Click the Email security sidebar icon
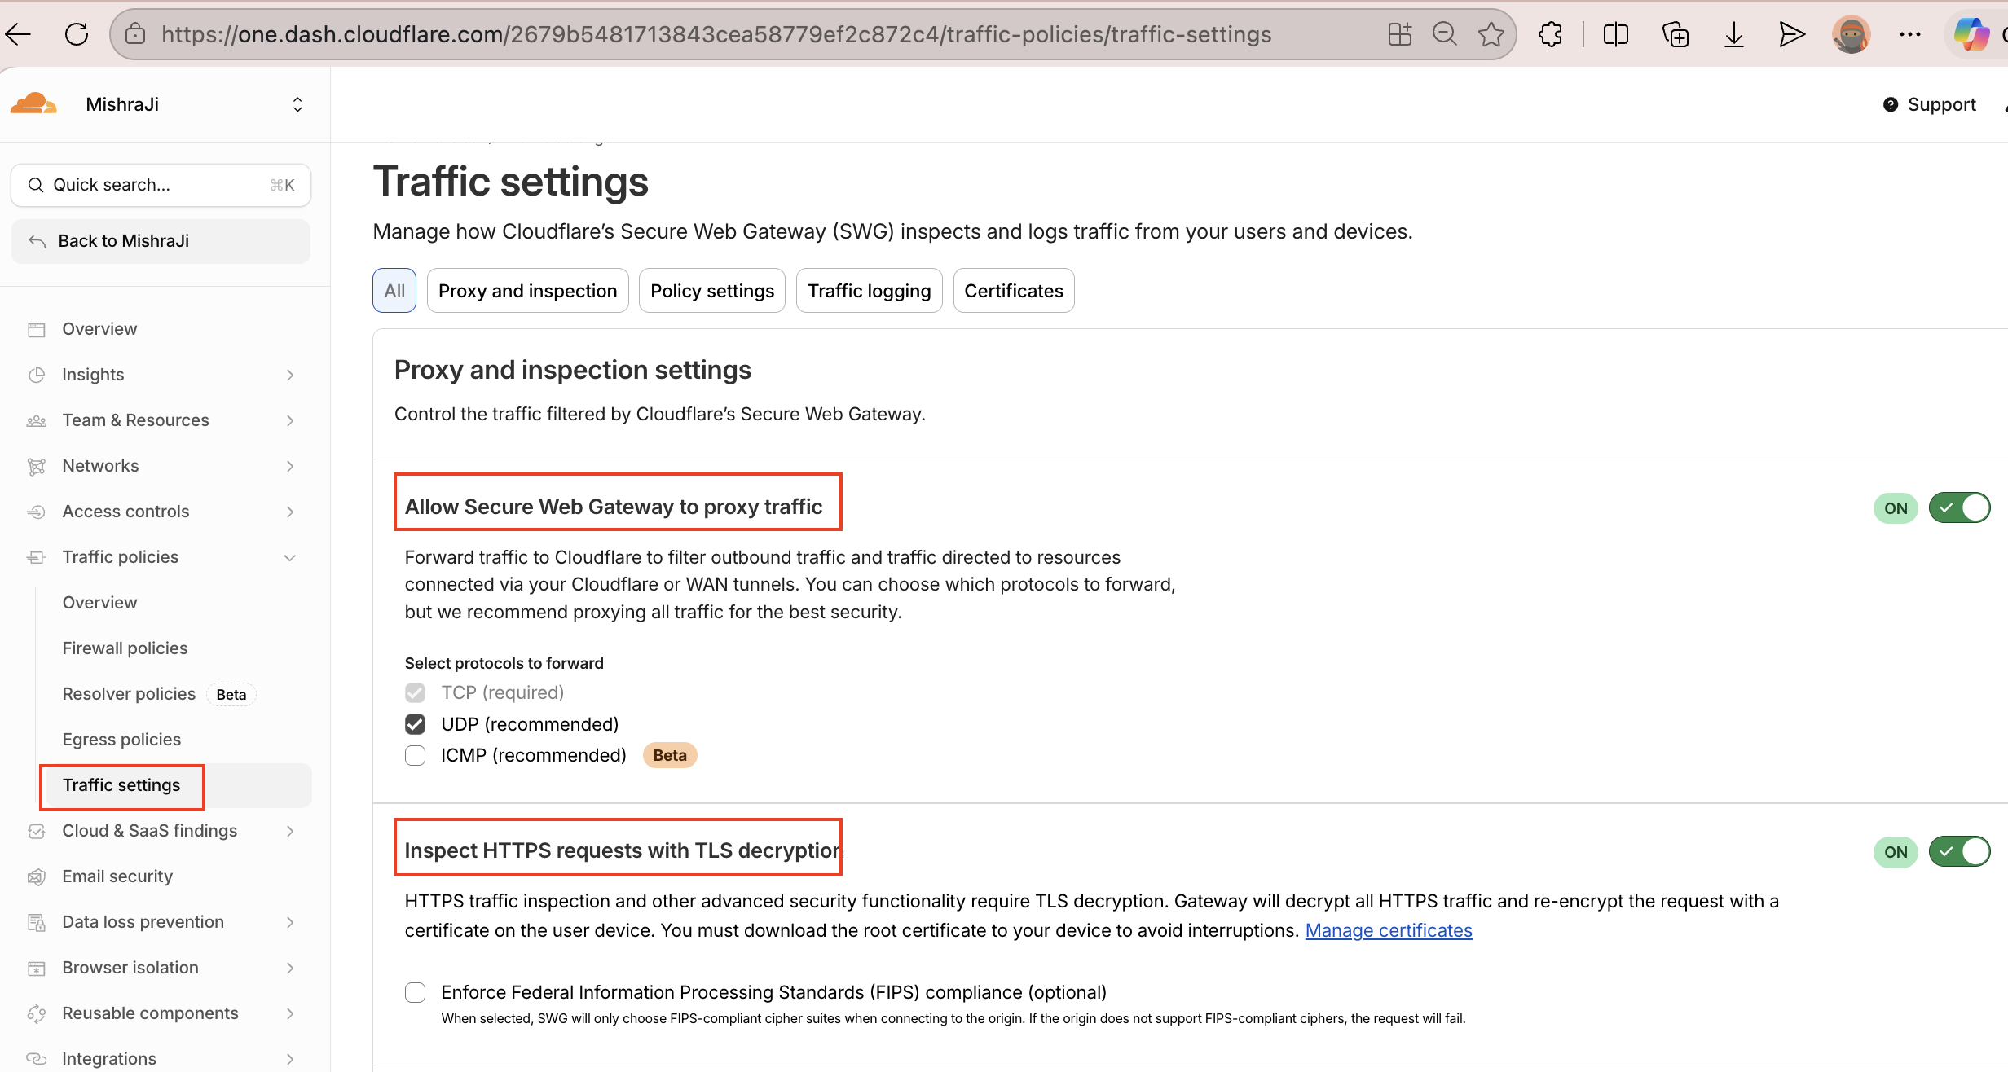This screenshot has width=2008, height=1072. click(36, 876)
